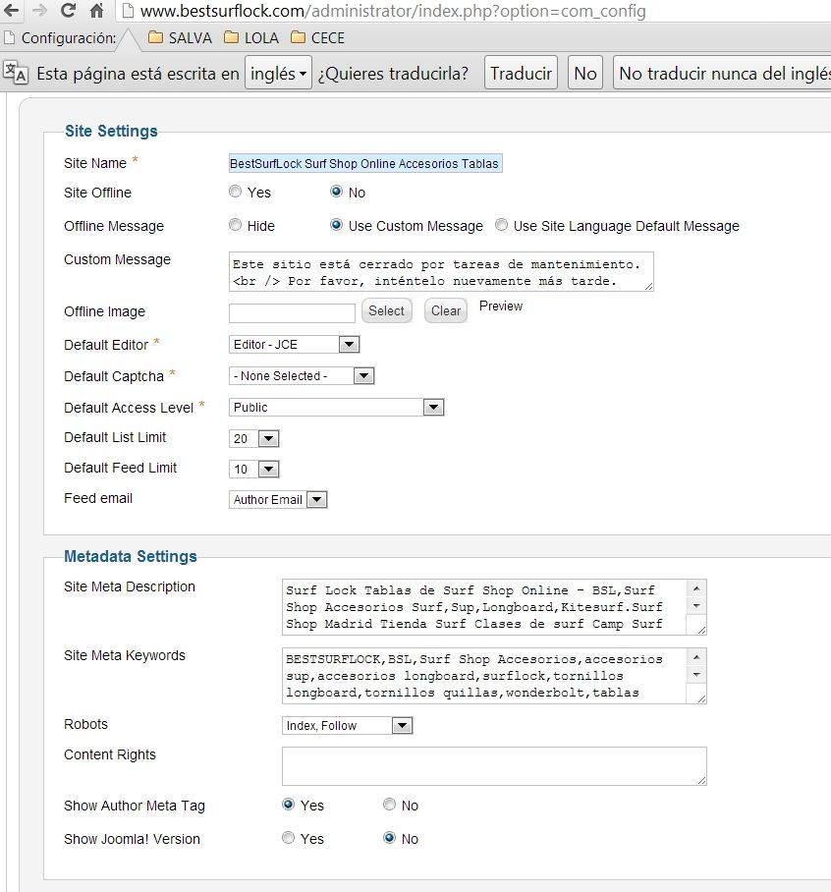Image resolution: width=831 pixels, height=892 pixels.
Task: Click the No button in translate bar
Action: coord(585,73)
